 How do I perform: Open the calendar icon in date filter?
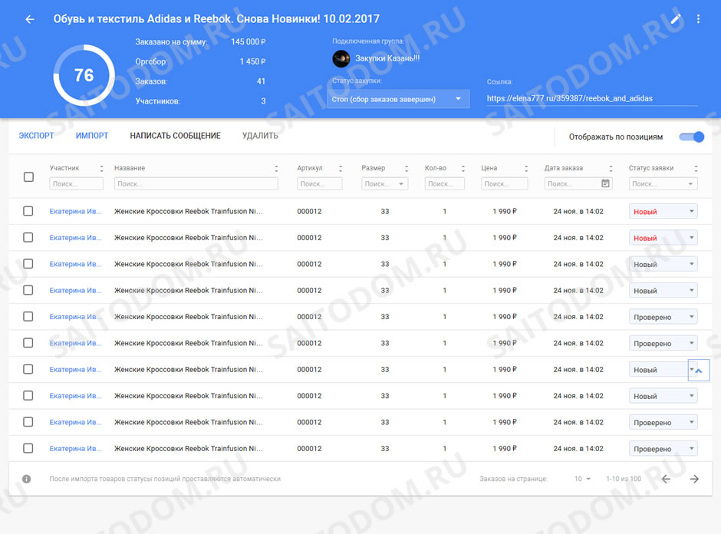point(606,183)
